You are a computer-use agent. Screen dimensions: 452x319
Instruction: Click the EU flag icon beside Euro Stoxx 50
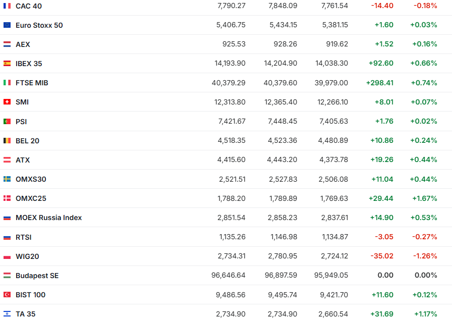pos(7,25)
